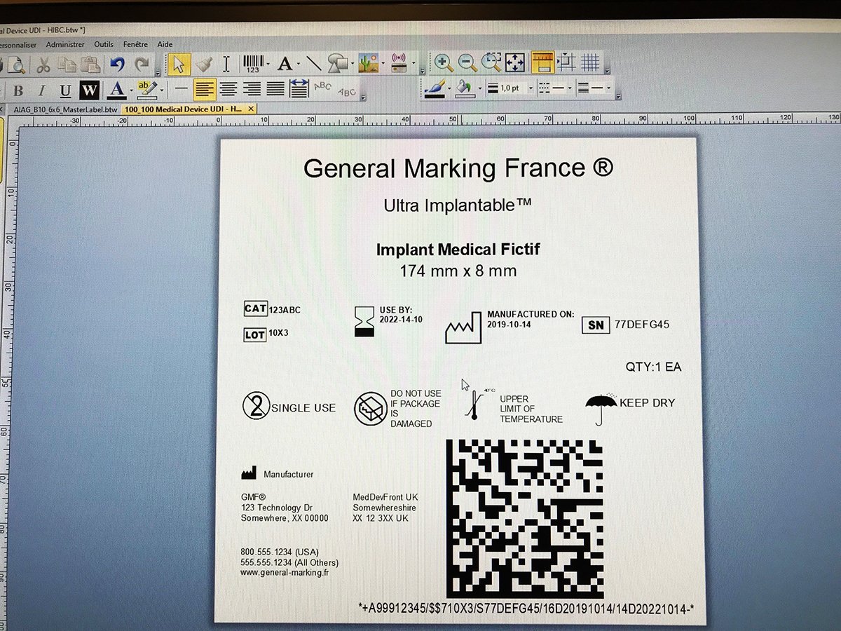Select the pointer selection tool
Viewport: 841px width, 631px height.
click(178, 64)
